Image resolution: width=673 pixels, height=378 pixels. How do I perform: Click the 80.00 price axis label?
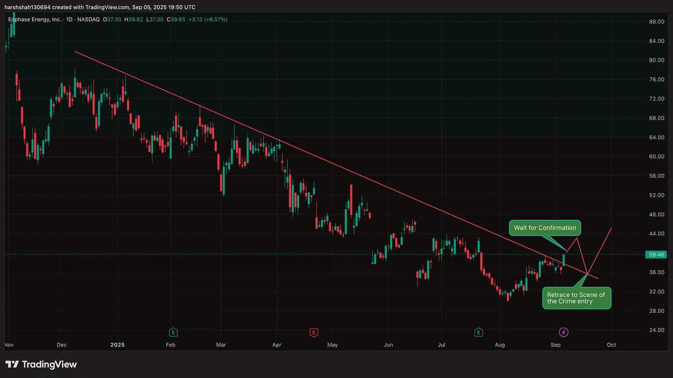tap(656, 60)
